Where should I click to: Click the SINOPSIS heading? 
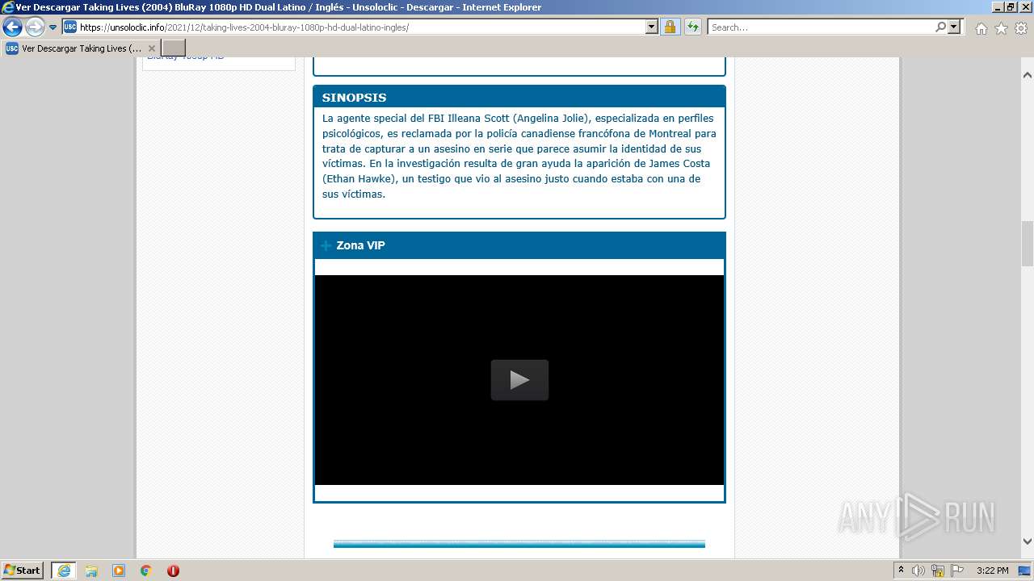tap(354, 98)
